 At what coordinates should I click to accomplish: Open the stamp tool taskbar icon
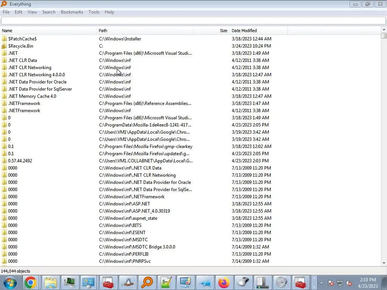pyautogui.click(x=128, y=282)
